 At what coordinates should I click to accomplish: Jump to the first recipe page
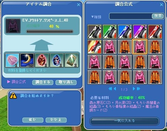coord(110,89)
